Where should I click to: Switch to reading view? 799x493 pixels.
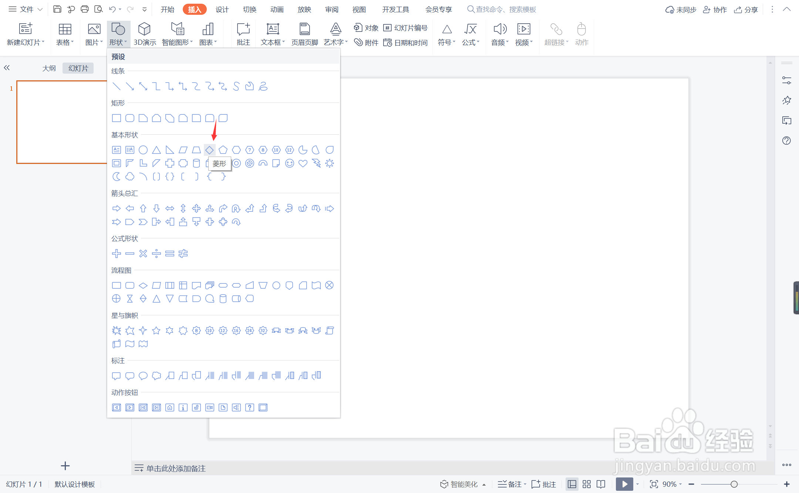click(601, 484)
